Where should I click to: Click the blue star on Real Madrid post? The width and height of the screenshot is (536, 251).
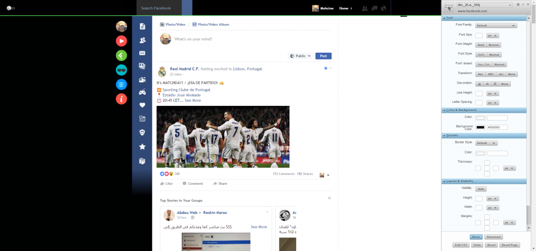(326, 68)
